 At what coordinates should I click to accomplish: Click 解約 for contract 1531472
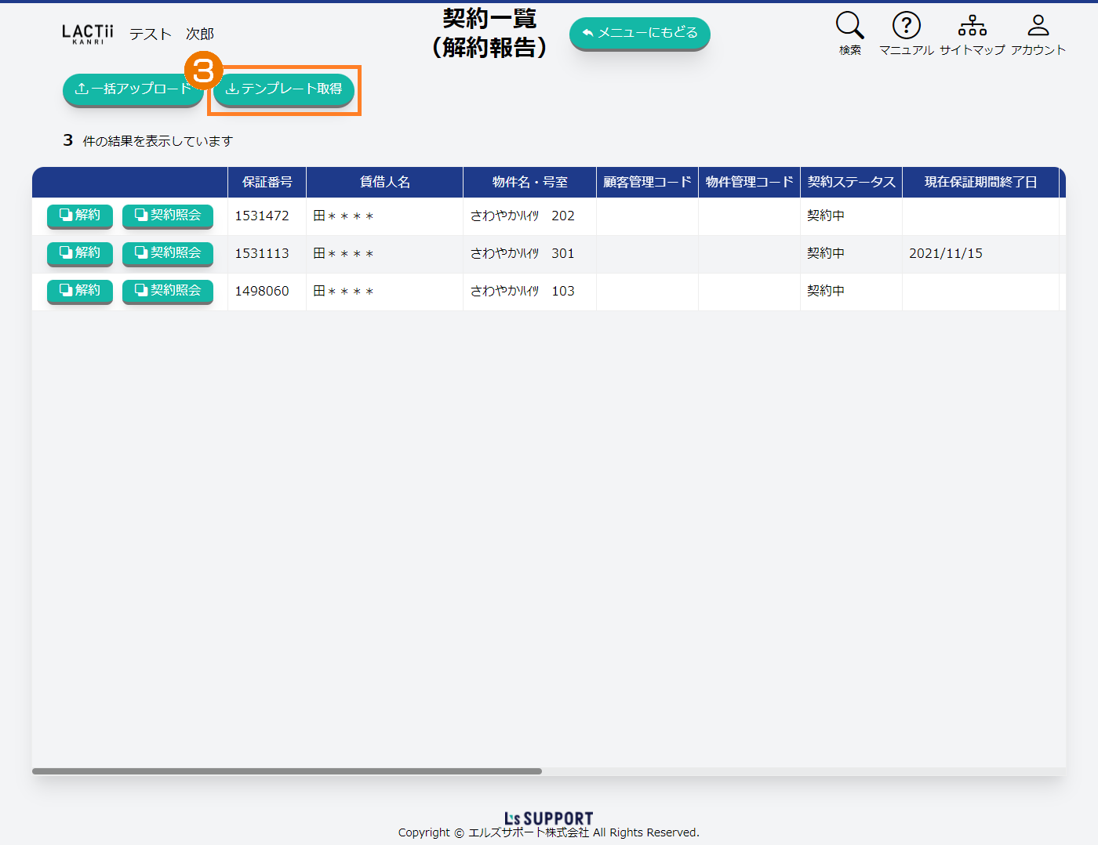[x=80, y=216]
